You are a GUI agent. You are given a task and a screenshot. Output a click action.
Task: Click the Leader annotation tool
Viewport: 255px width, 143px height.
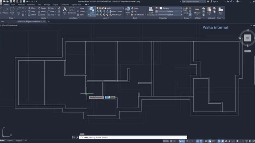point(80,12)
